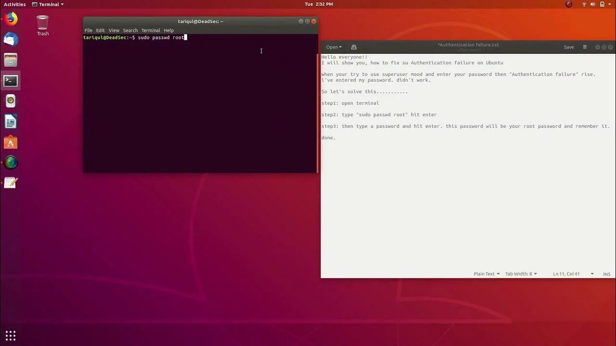The image size is (616, 346).
Task: Expand the system menu arrow in top bar
Action: [609, 4]
